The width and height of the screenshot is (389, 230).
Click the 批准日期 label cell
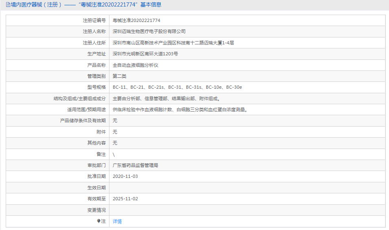point(57,176)
